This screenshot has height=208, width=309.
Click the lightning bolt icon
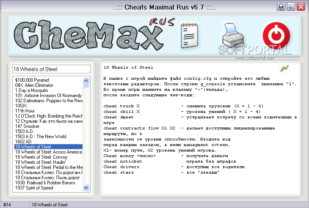[285, 68]
